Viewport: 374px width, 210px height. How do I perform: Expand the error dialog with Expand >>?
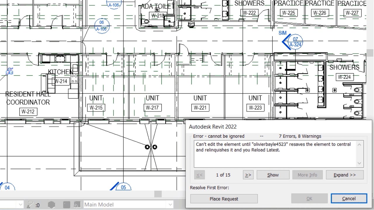(345, 175)
